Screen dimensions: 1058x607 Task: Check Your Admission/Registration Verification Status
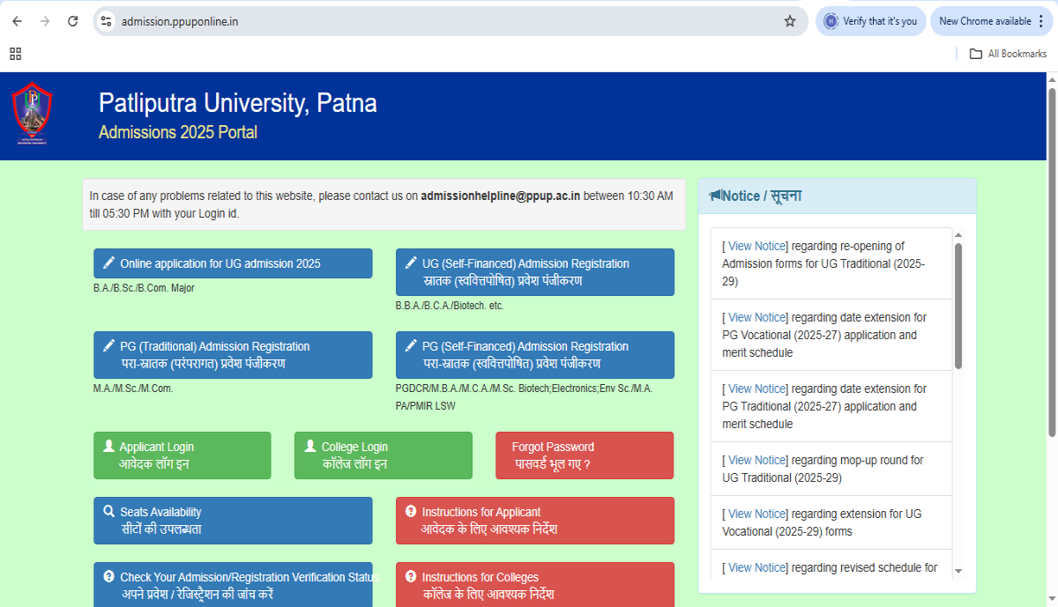pos(233,585)
